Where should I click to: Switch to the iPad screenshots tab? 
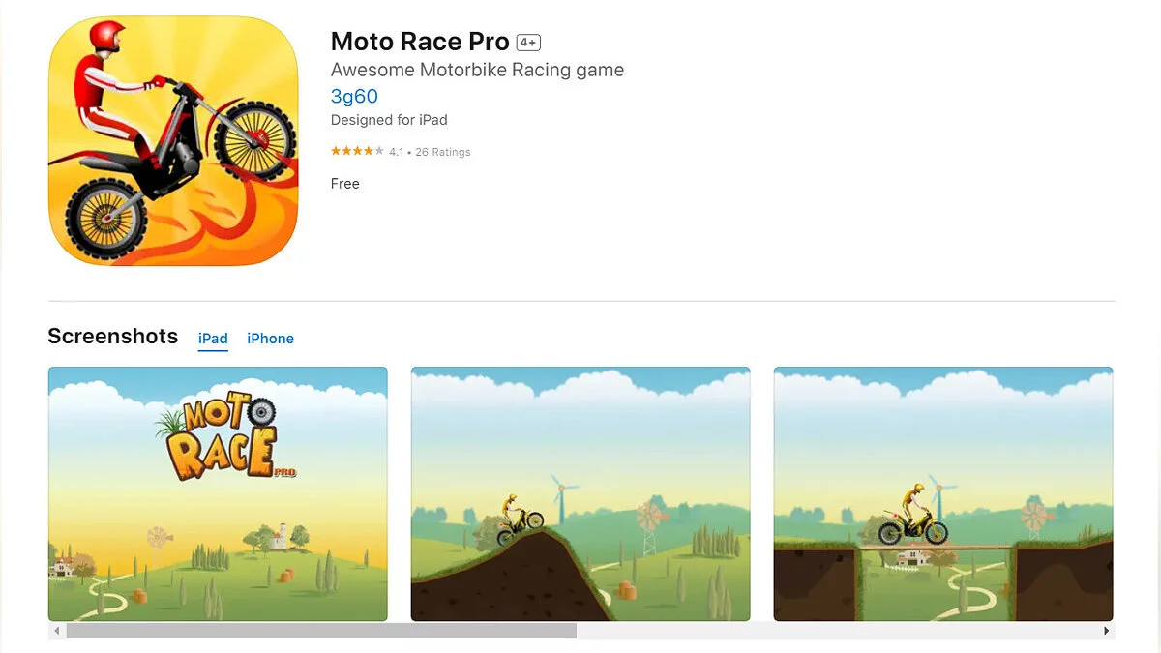(x=213, y=339)
